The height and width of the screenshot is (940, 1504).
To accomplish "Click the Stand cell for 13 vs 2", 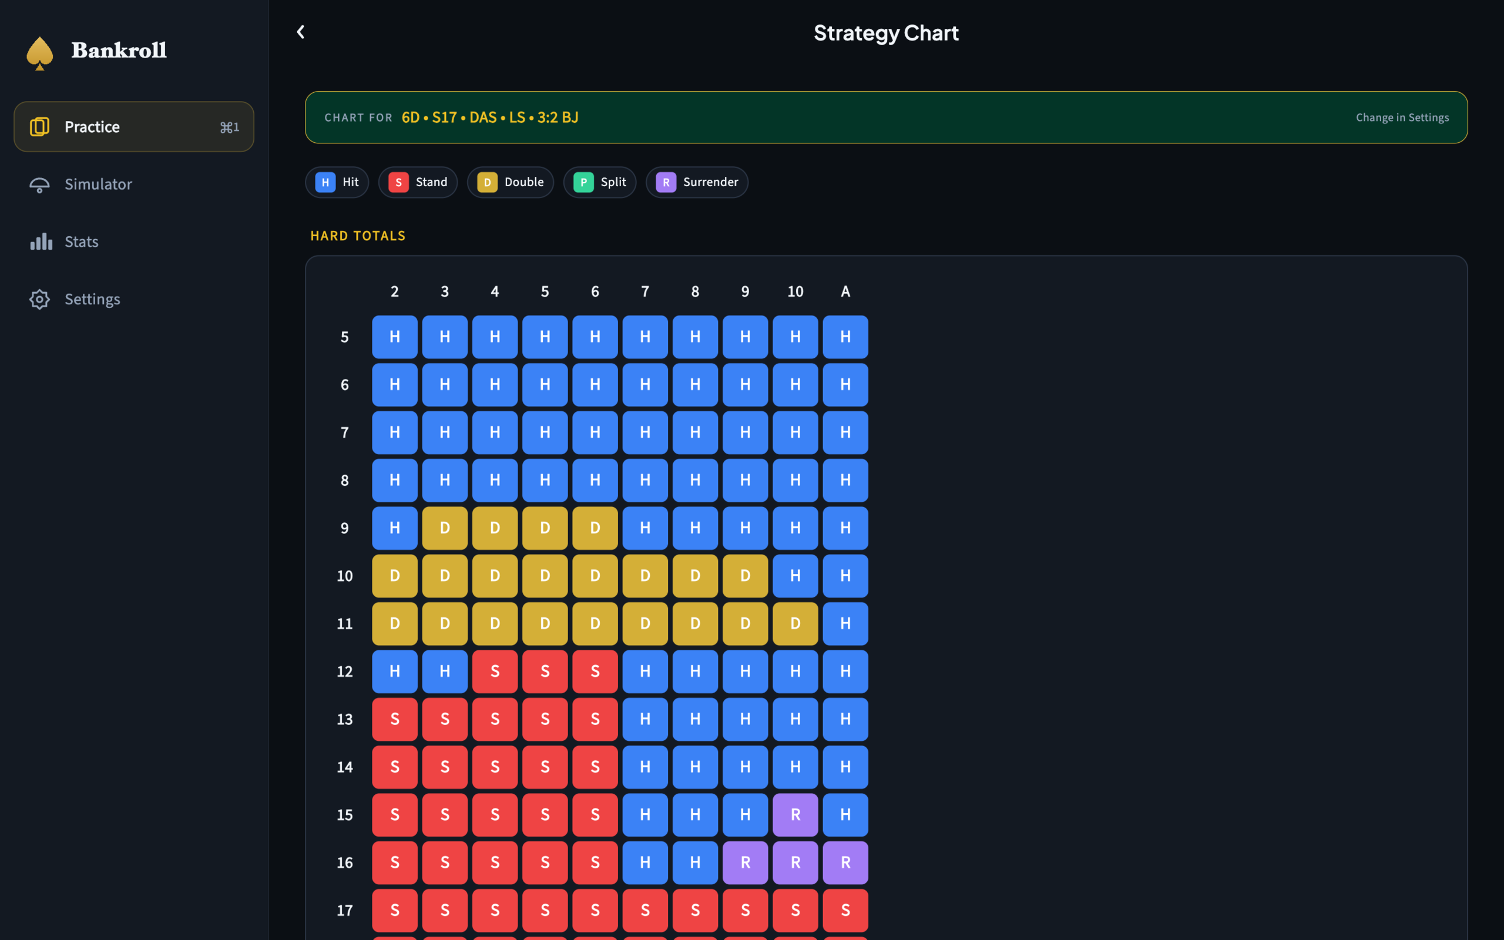I will [x=395, y=720].
